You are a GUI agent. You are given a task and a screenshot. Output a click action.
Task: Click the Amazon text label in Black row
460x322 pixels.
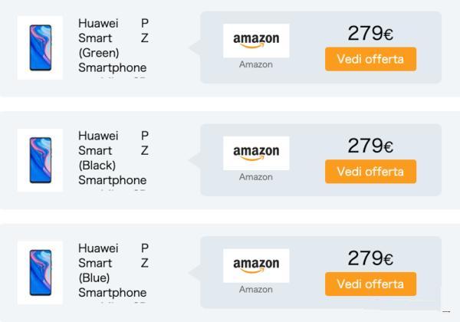coord(256,177)
